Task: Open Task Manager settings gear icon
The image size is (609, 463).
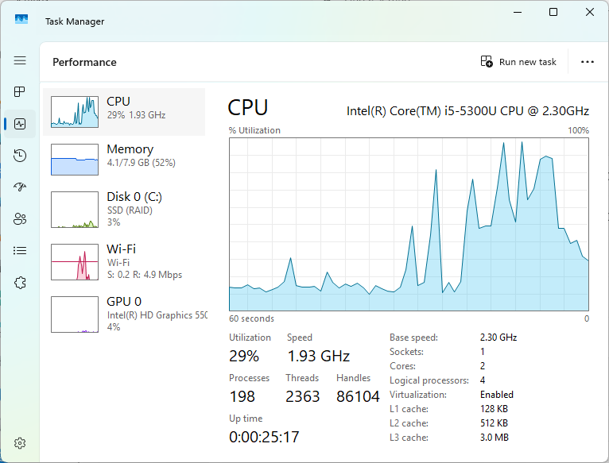Action: [x=20, y=442]
